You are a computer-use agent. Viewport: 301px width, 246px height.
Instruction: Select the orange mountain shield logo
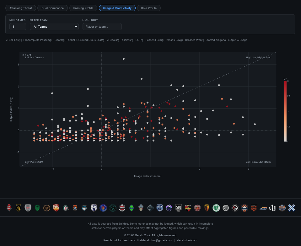(x=75, y=208)
